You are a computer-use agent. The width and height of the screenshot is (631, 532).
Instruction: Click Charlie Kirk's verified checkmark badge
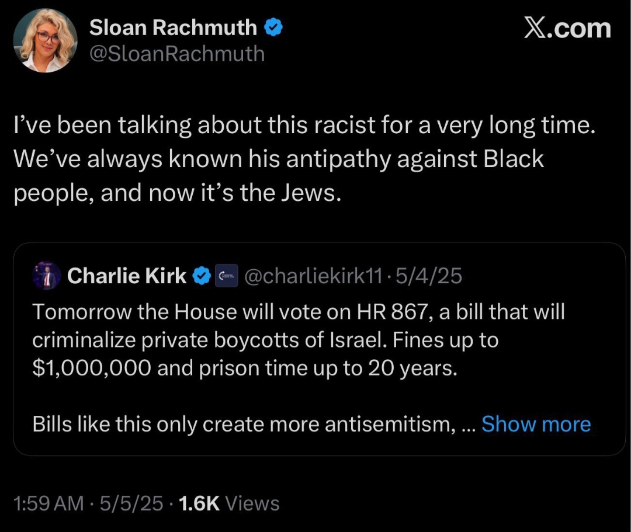pyautogui.click(x=202, y=276)
